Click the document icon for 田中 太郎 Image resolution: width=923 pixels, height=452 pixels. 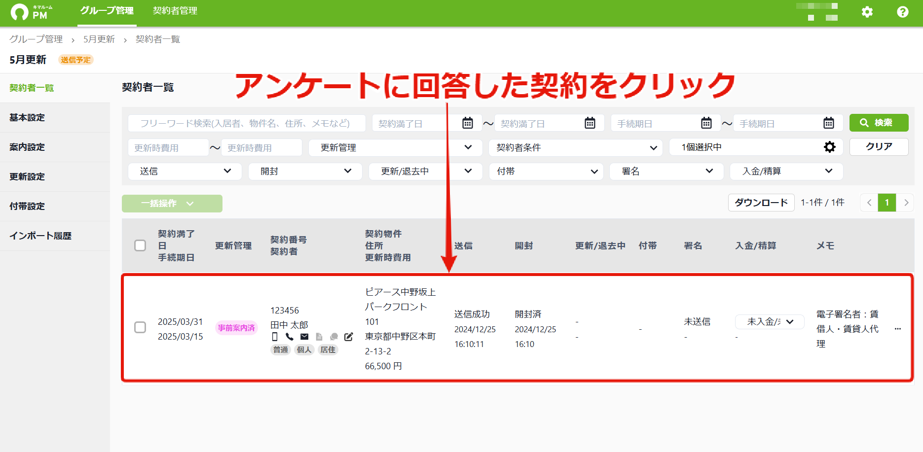319,337
